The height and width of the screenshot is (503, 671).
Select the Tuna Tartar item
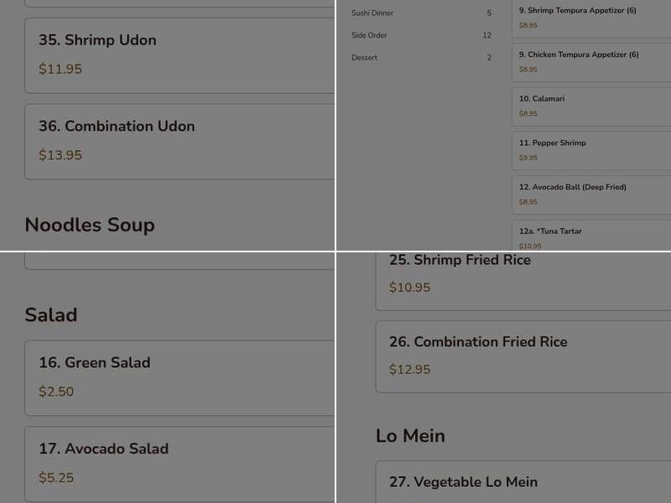[x=550, y=231]
